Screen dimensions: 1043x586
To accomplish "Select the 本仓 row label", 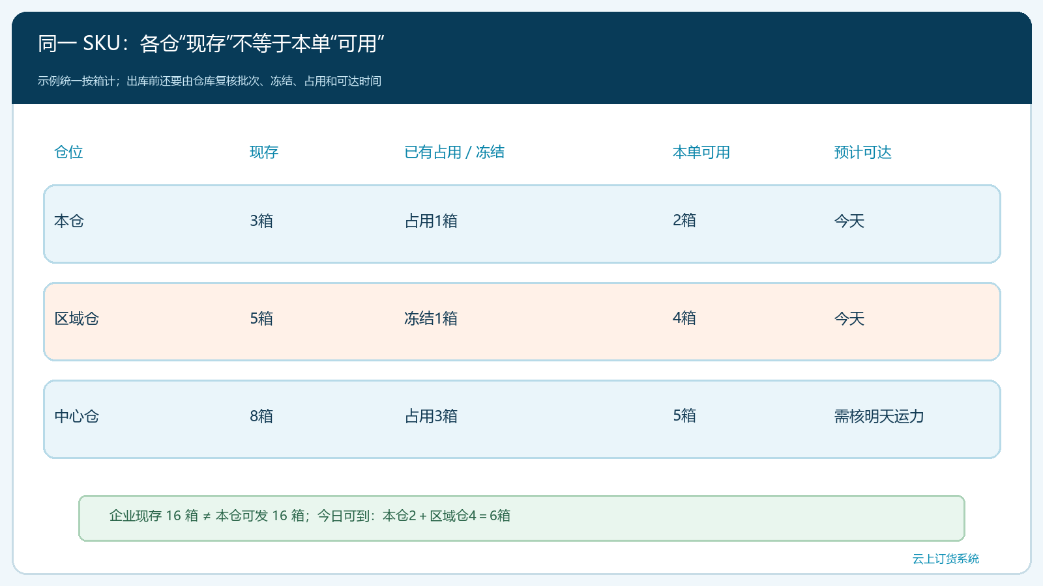I will 69,221.
